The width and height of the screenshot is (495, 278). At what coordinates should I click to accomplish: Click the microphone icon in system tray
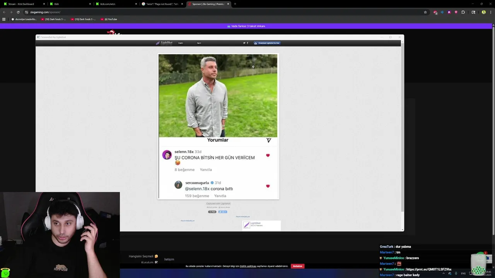[x=456, y=273]
